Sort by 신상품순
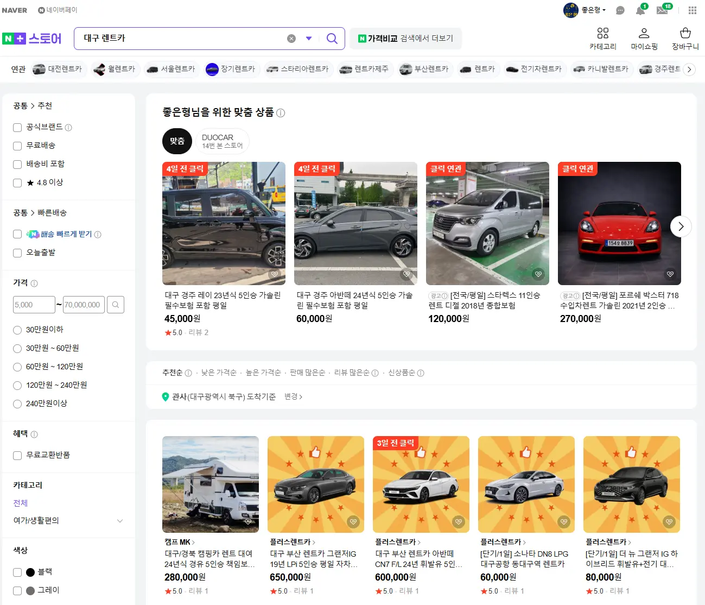 coord(402,373)
